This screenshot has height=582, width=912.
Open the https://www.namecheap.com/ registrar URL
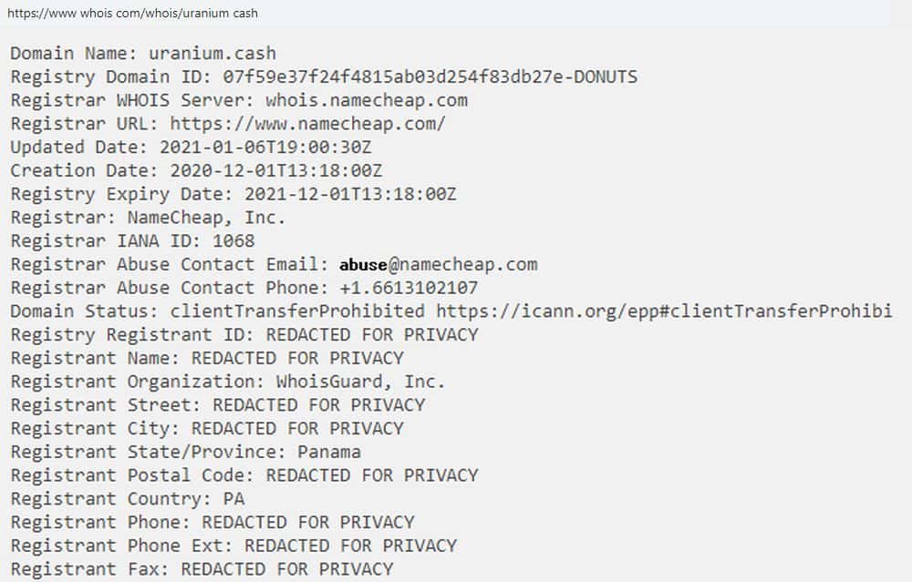(x=307, y=124)
